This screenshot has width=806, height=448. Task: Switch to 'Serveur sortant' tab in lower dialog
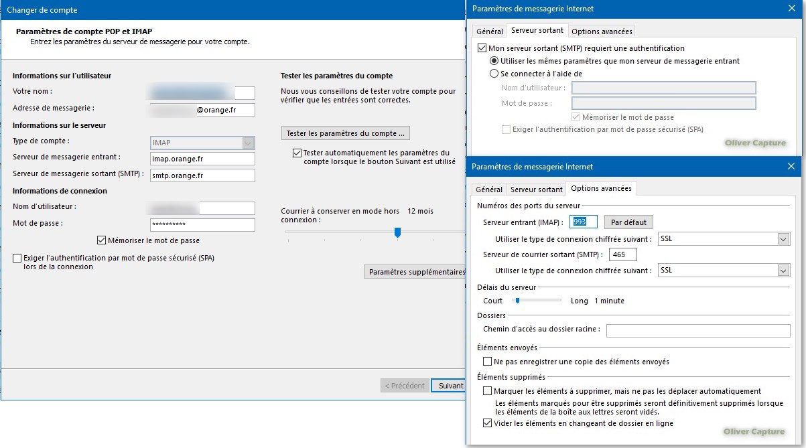[536, 190]
